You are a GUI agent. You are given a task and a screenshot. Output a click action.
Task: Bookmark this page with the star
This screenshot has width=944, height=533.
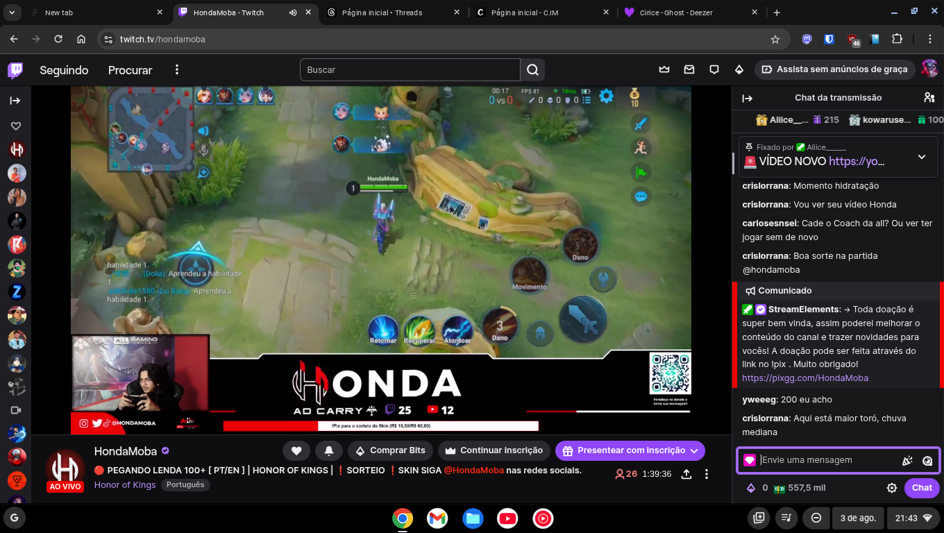[775, 40]
